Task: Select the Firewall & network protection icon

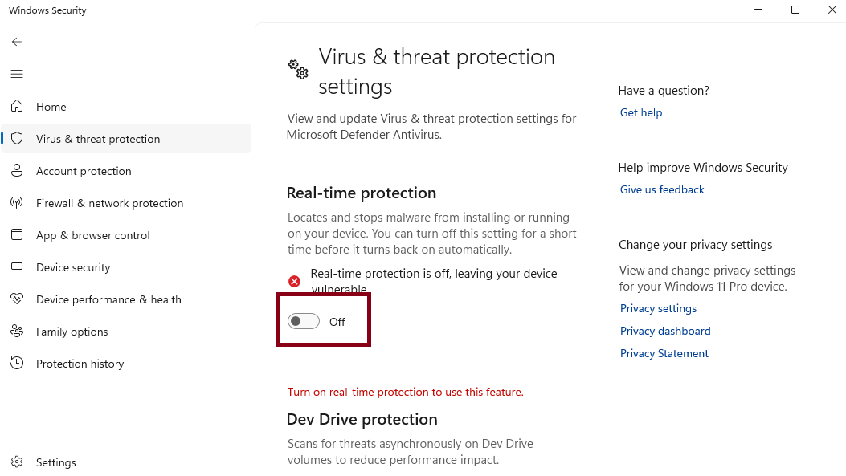Action: tap(17, 203)
